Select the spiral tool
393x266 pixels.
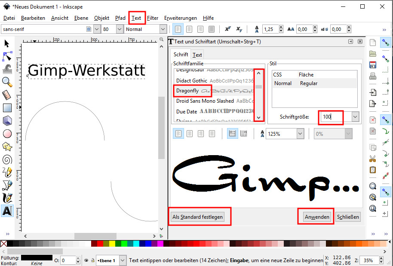pos(7,159)
